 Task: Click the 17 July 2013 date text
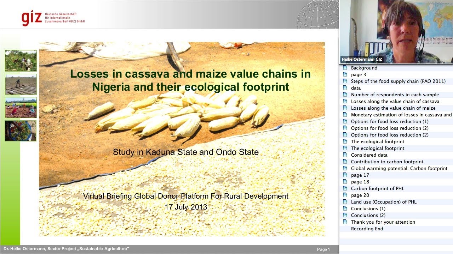tap(186, 207)
